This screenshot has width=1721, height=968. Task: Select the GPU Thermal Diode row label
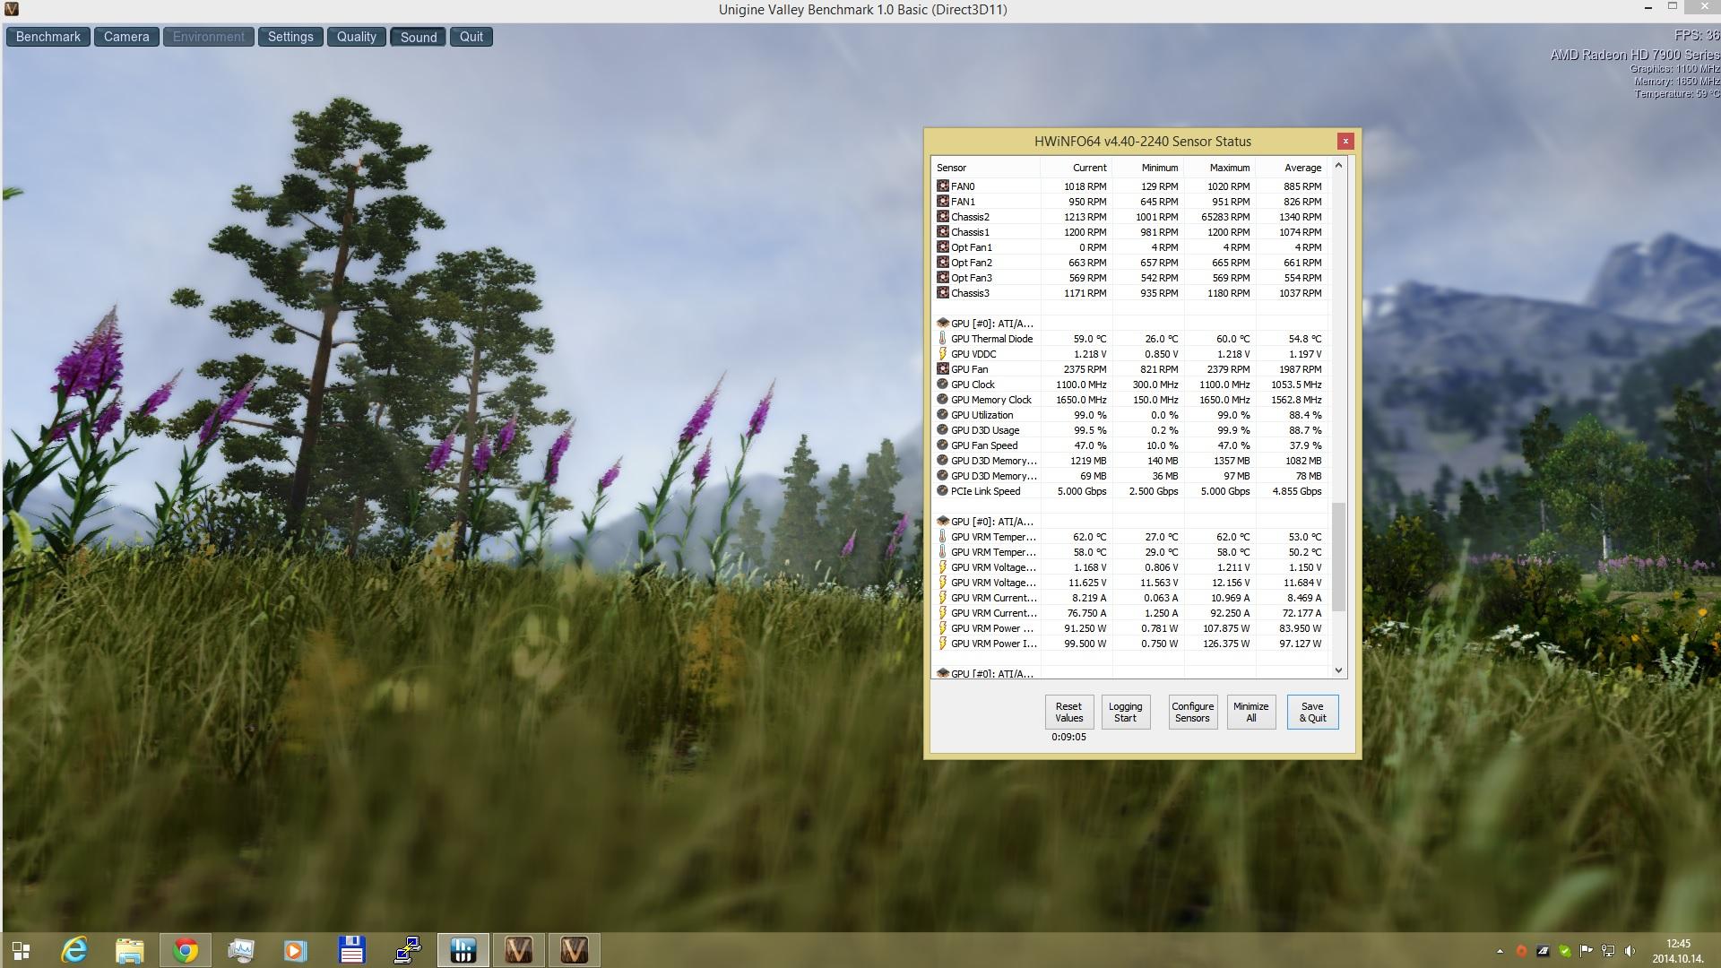pyautogui.click(x=991, y=339)
